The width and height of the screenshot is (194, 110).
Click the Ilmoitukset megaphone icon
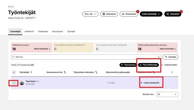point(123,14)
